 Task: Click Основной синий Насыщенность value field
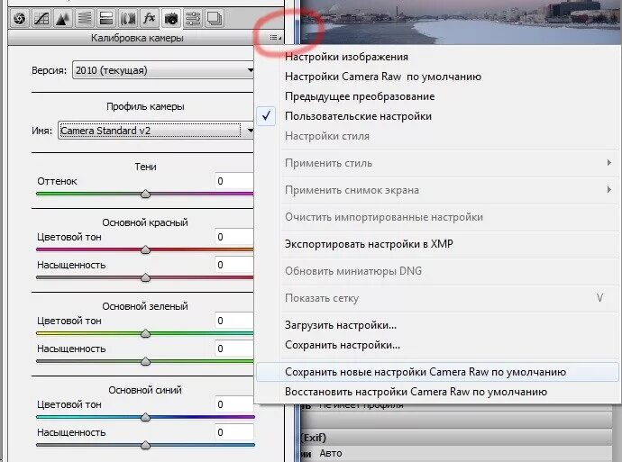(x=234, y=432)
